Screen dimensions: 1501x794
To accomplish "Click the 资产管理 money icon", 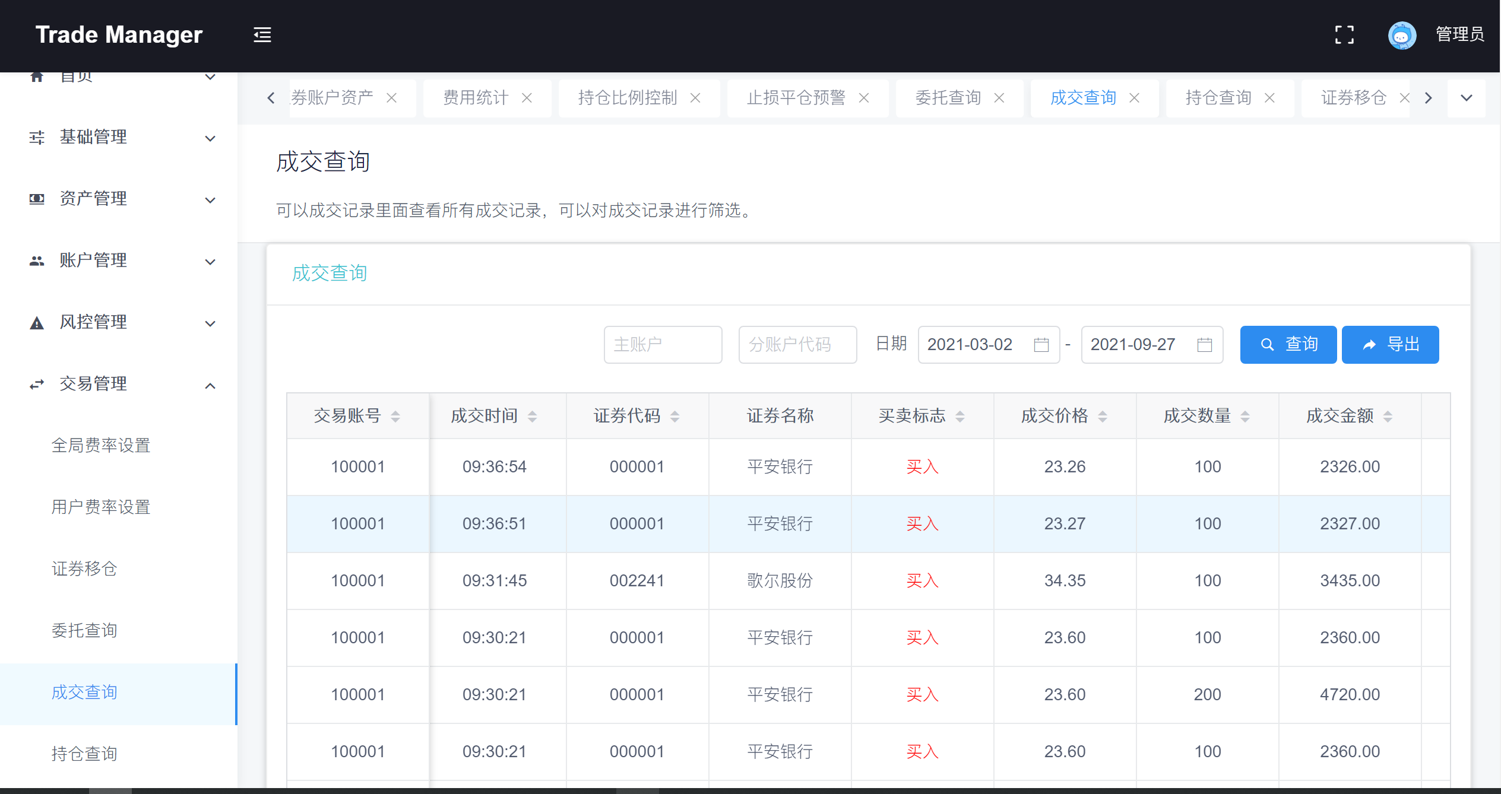I will pos(37,199).
